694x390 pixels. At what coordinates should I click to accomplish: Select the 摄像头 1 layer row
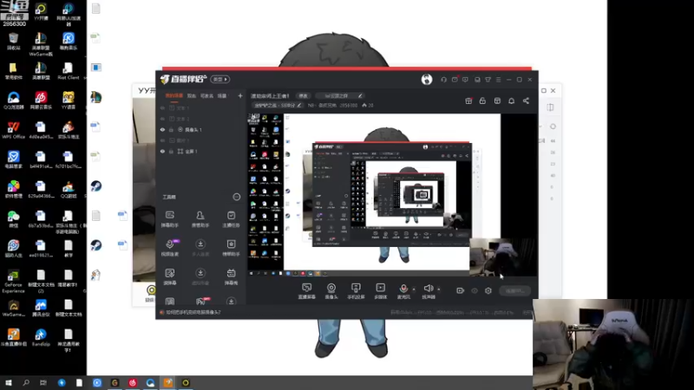(202, 129)
